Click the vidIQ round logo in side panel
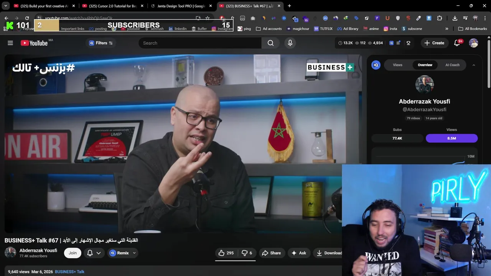491x276 pixels. click(x=376, y=65)
